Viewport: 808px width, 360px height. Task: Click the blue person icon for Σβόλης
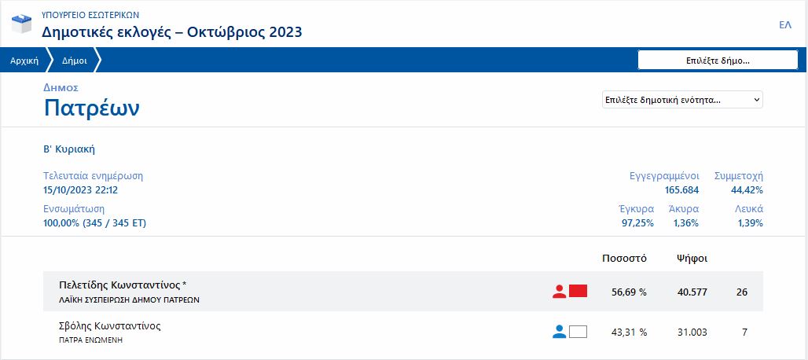pyautogui.click(x=559, y=332)
